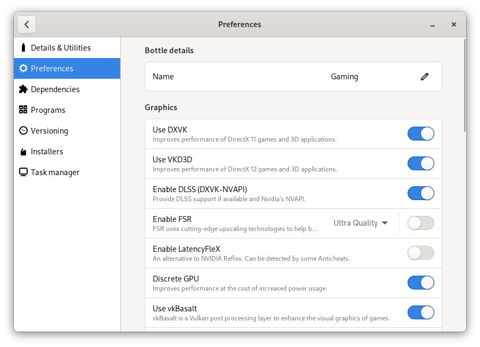The height and width of the screenshot is (347, 480).
Task: Toggle the Discrete GPU switch
Action: (x=420, y=283)
